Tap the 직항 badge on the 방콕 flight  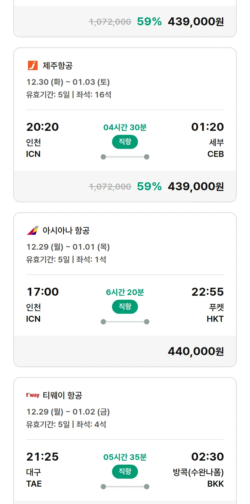coord(125,472)
